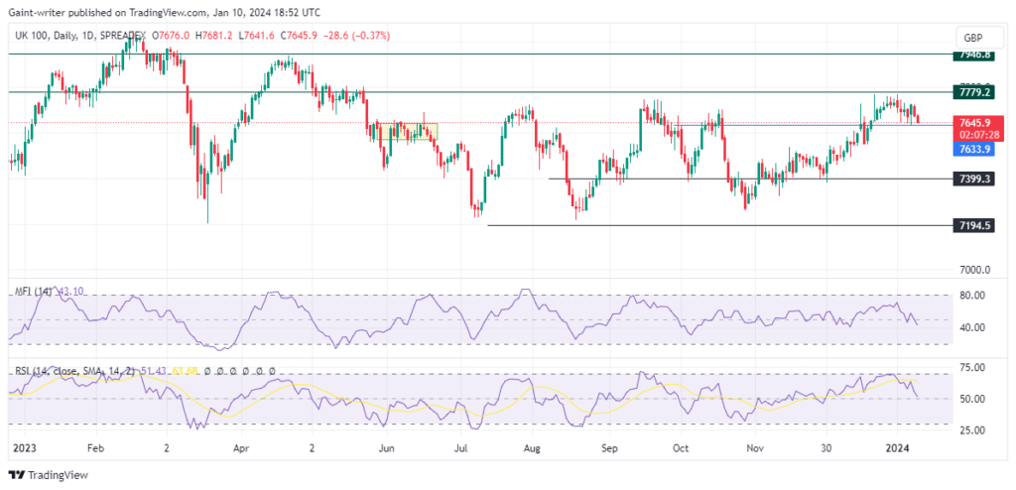Click the Jul label on time axis
Image resolution: width=1016 pixels, height=490 pixels.
click(460, 447)
